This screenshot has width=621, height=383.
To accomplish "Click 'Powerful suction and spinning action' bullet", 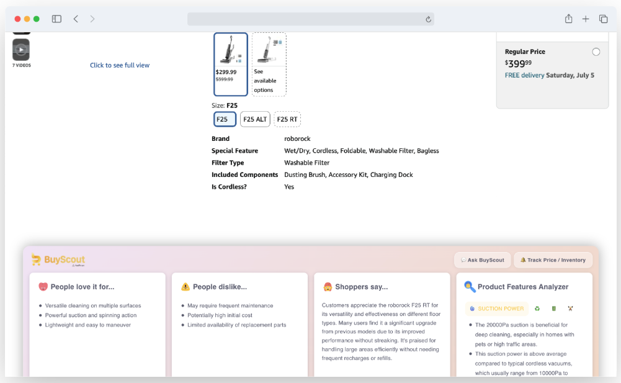I will point(91,315).
